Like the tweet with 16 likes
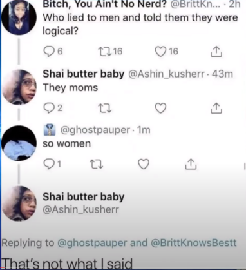246x270 pixels. 167,52
